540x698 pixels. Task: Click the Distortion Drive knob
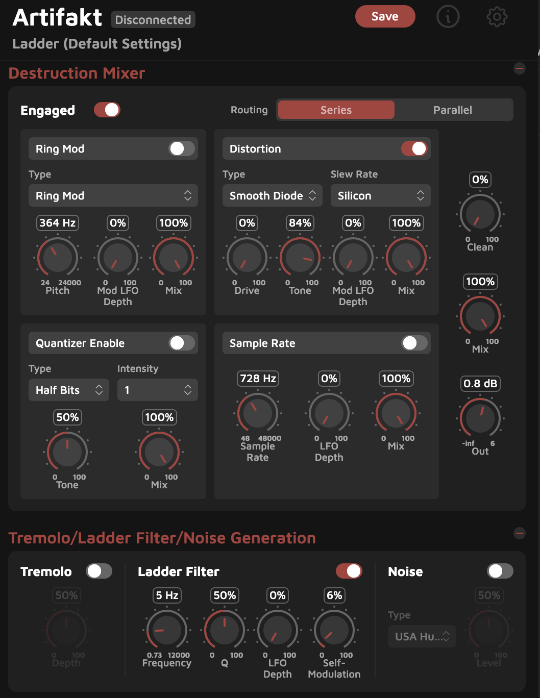pyautogui.click(x=247, y=258)
